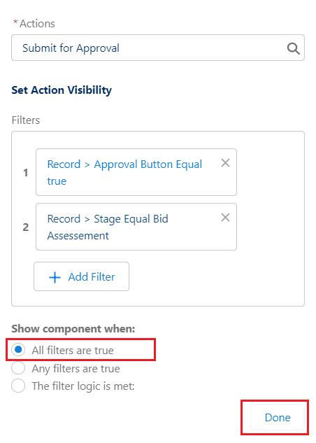The height and width of the screenshot is (443, 316).
Task: Select the All filters are true radio
Action: tap(18, 350)
